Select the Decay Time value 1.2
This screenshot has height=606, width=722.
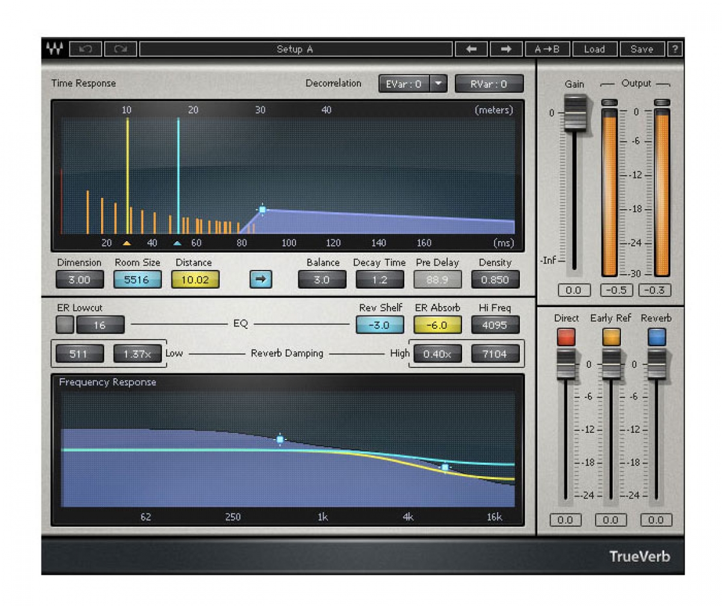pos(380,280)
